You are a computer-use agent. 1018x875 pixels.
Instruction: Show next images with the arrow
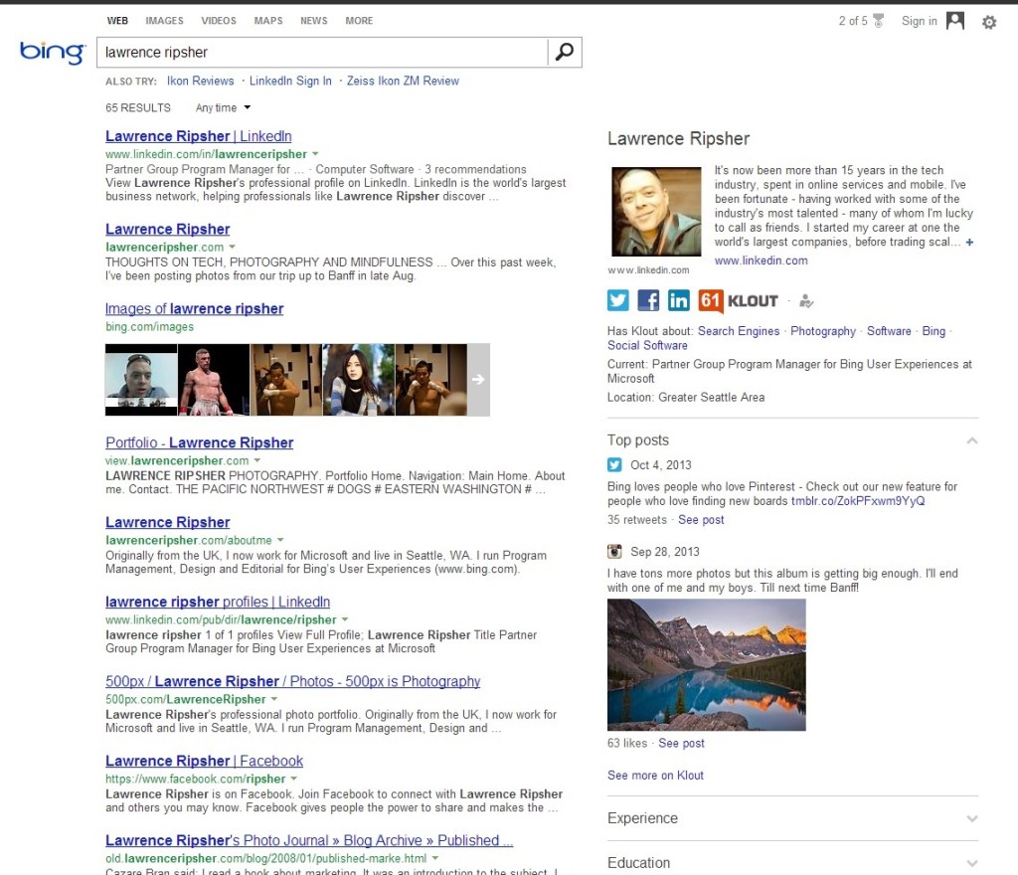tap(478, 379)
